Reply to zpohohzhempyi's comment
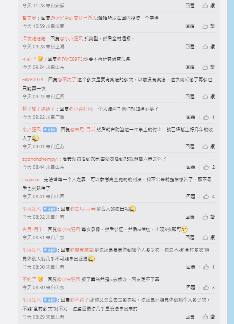234x324 pixels. pos(191,167)
